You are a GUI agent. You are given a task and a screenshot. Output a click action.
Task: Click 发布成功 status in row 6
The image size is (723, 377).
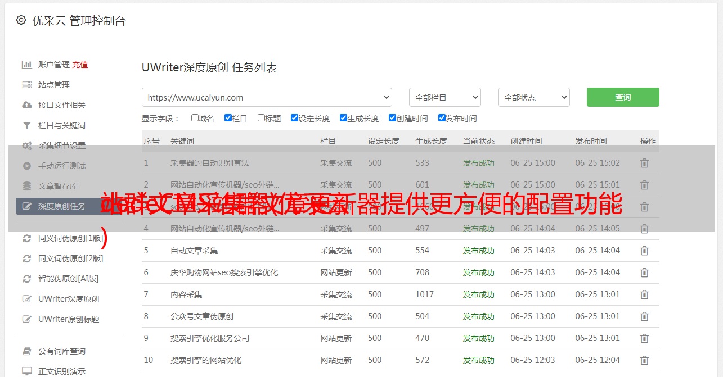479,272
